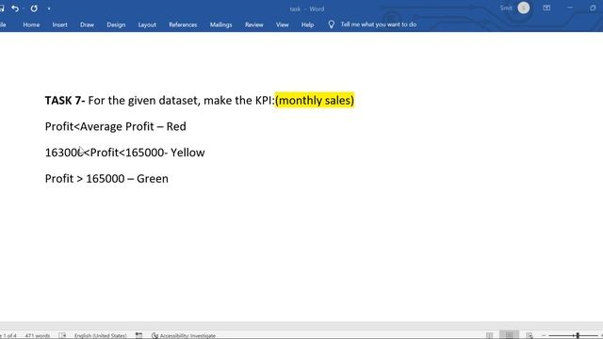Click the proofing/spelling check icon

click(62, 335)
